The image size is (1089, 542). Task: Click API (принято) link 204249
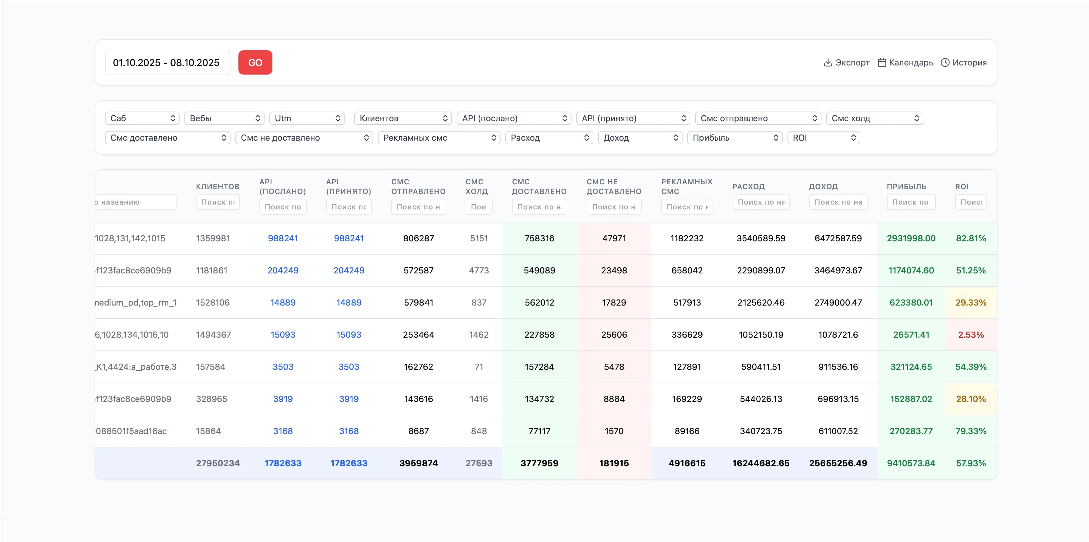coord(348,270)
